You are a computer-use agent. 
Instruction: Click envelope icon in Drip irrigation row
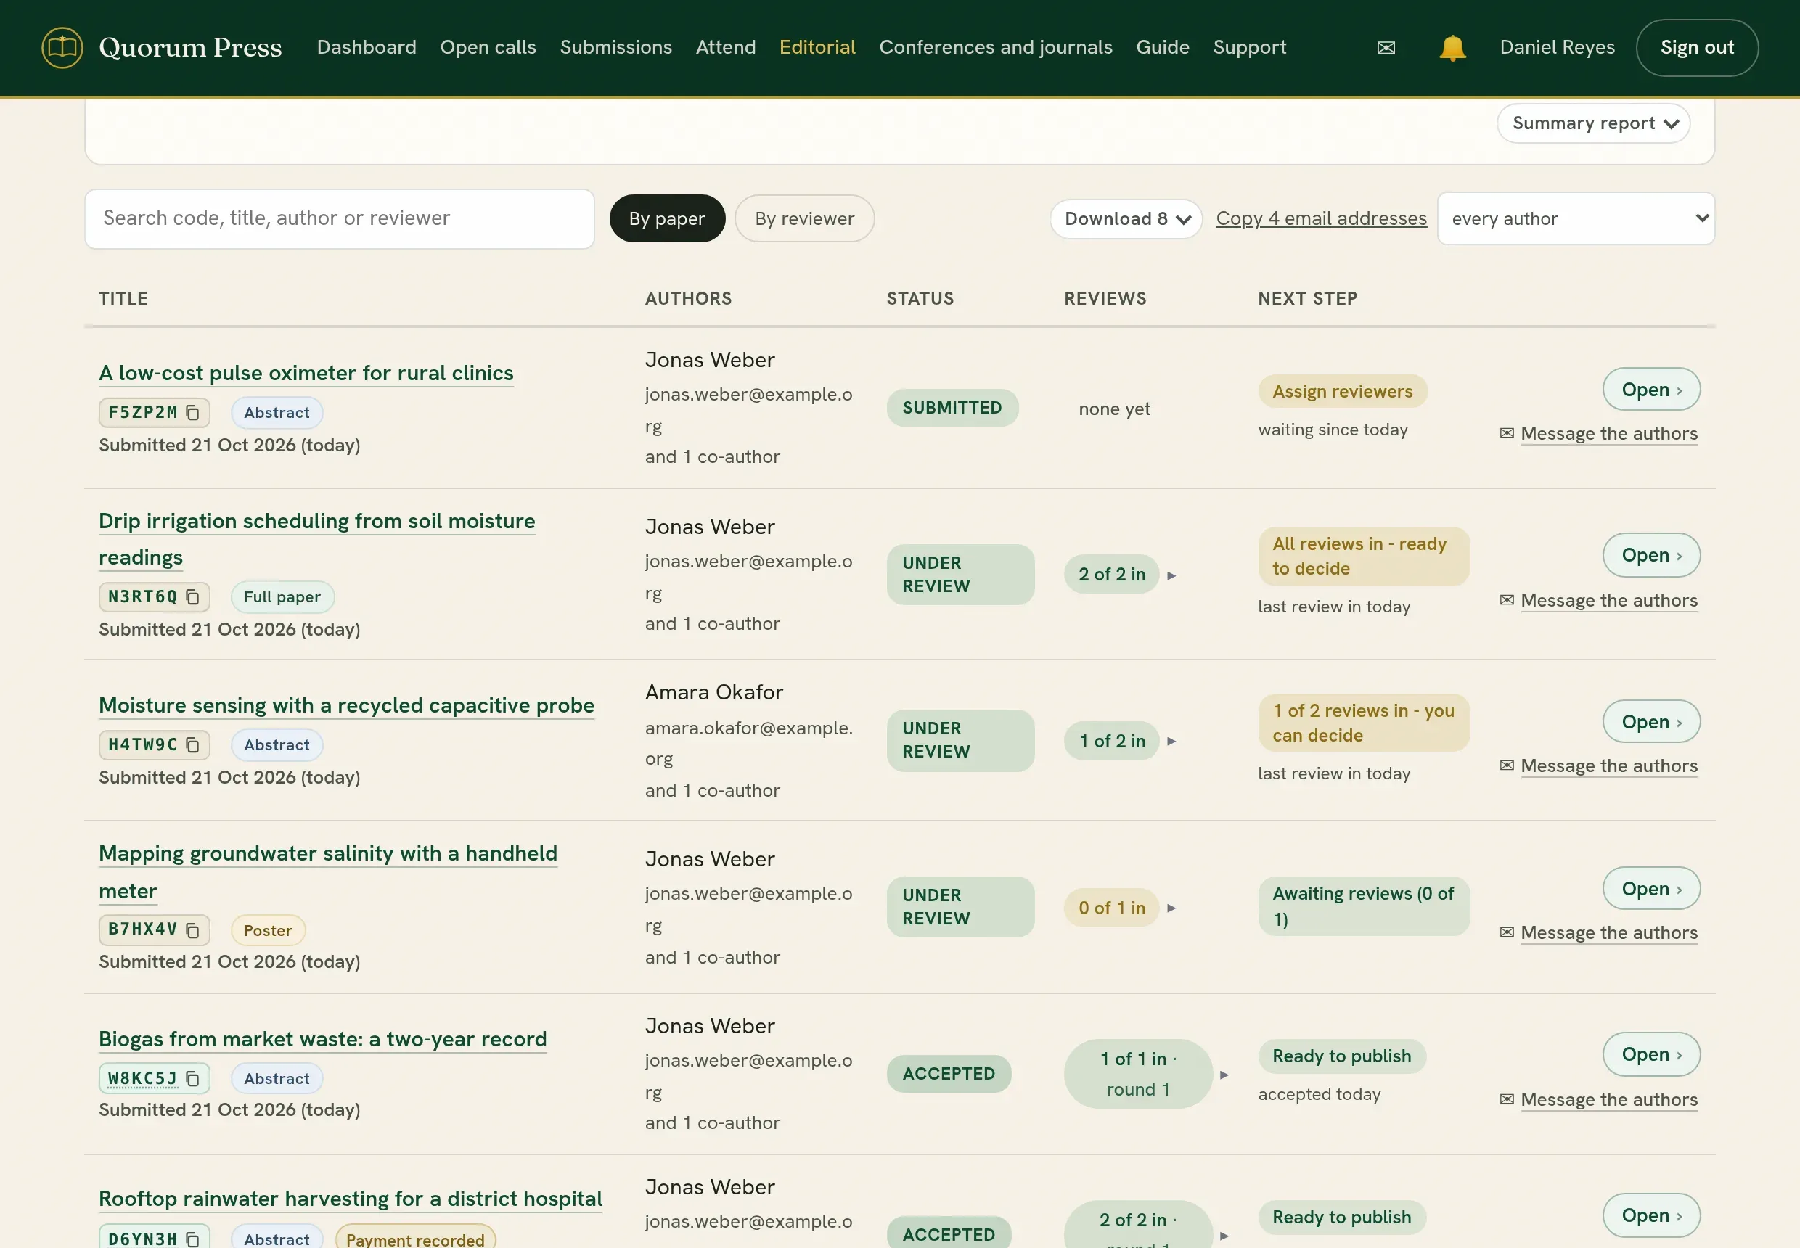coord(1507,600)
